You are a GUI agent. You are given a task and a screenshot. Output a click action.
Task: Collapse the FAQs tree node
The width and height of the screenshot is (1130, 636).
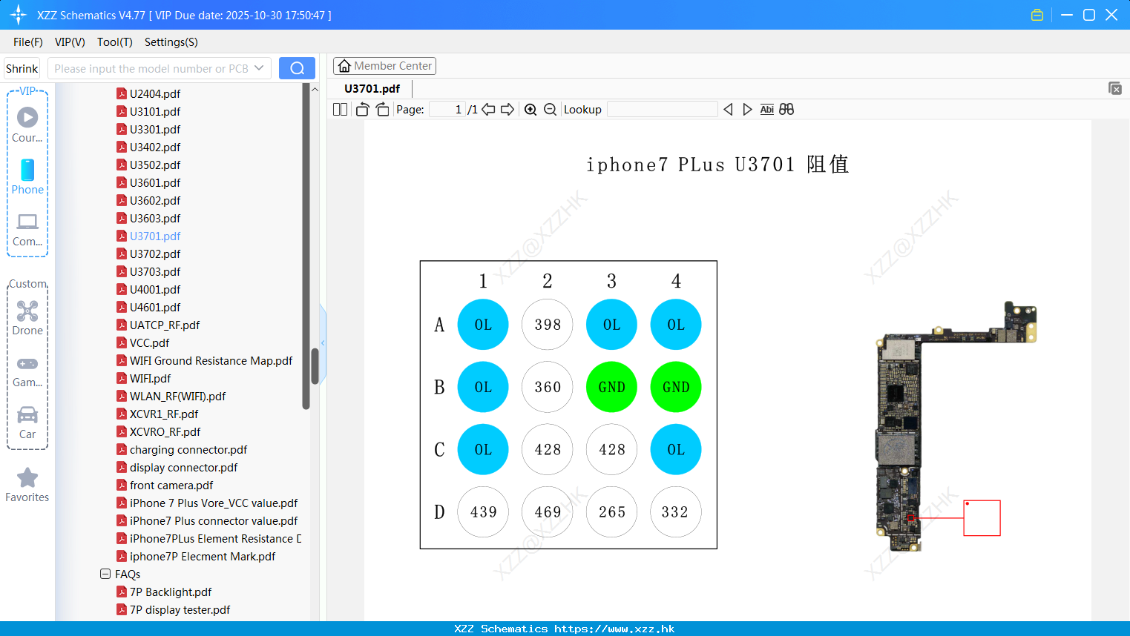click(x=105, y=574)
